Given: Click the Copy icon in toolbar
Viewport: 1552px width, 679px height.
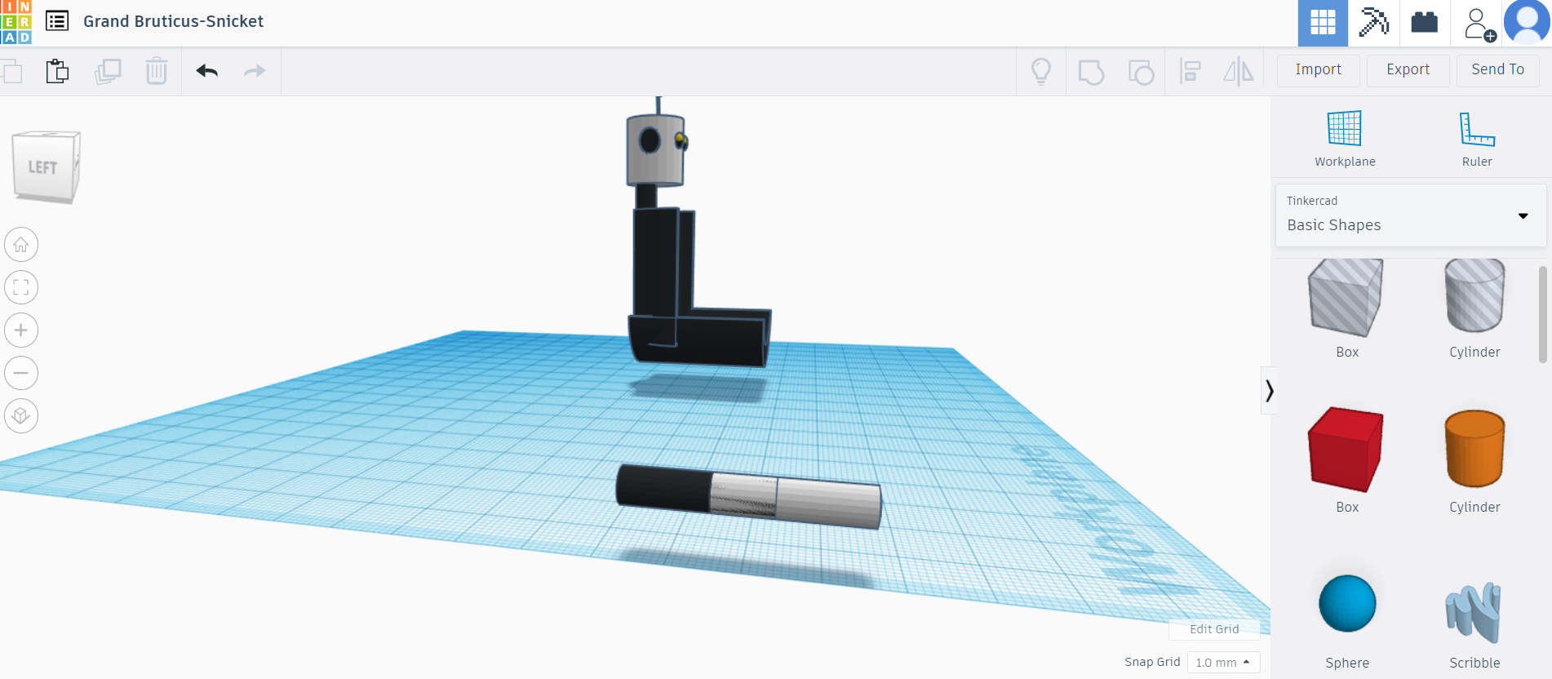Looking at the screenshot, I should 11,72.
